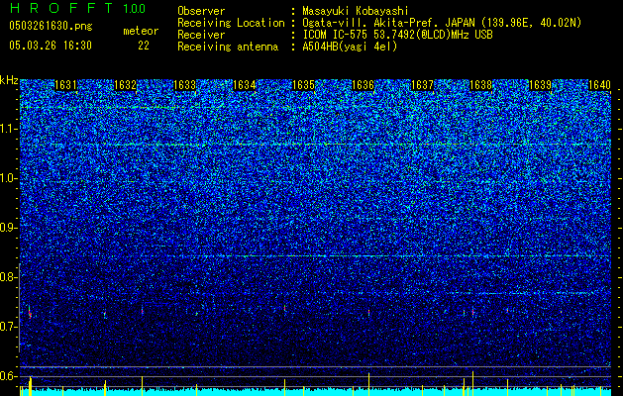Click the 1637 time marker

point(422,85)
